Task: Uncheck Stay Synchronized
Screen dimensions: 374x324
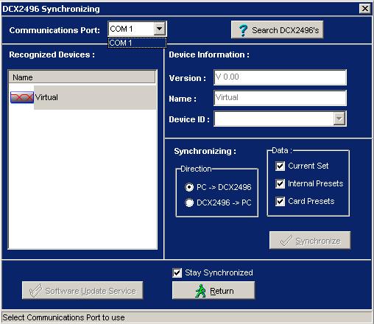Action: 177,272
